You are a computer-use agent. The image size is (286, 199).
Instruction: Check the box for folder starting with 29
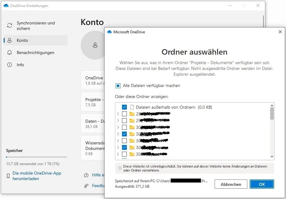click(124, 121)
